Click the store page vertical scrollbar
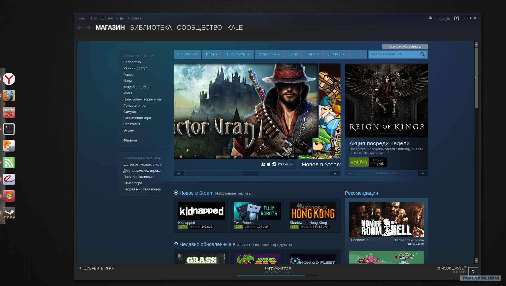This screenshot has width=506, height=286. pos(477,78)
